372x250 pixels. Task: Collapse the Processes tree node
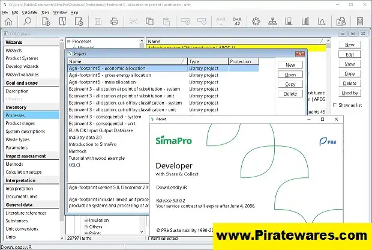[x=68, y=42]
